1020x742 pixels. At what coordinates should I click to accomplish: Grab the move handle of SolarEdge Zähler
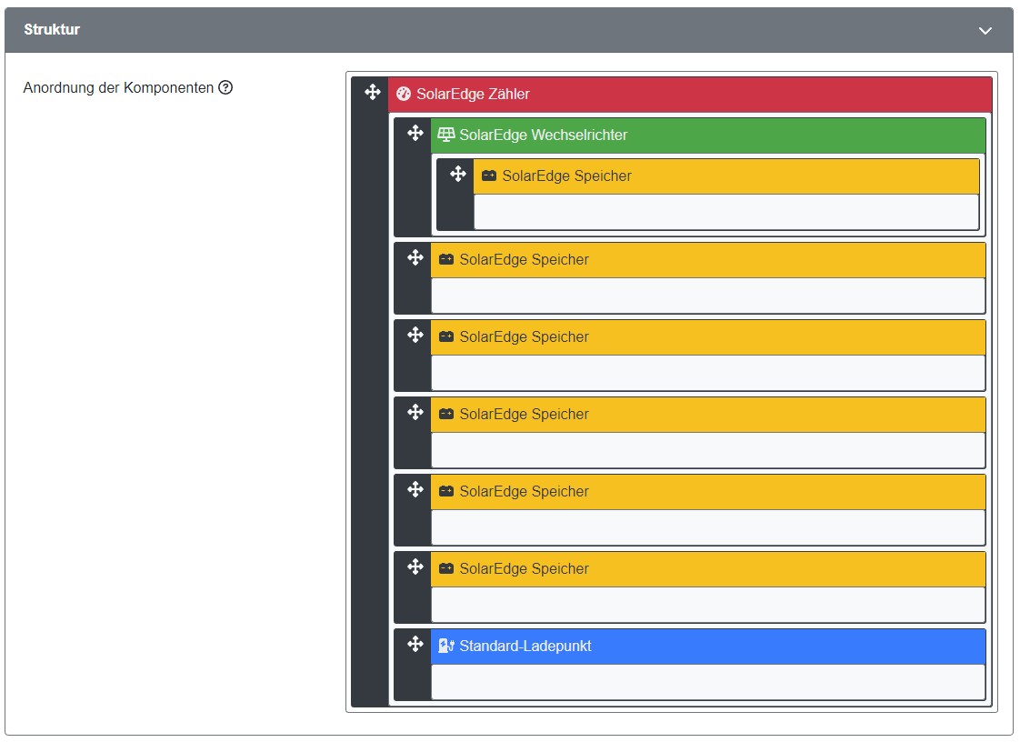(373, 93)
